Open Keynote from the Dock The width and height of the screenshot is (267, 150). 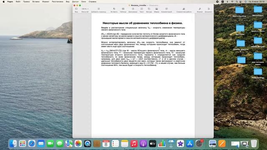(171, 144)
